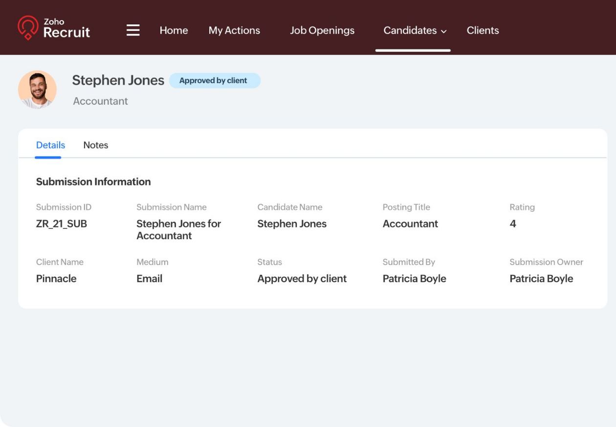Go to Home in navigation
This screenshot has height=427, width=616.
click(174, 30)
